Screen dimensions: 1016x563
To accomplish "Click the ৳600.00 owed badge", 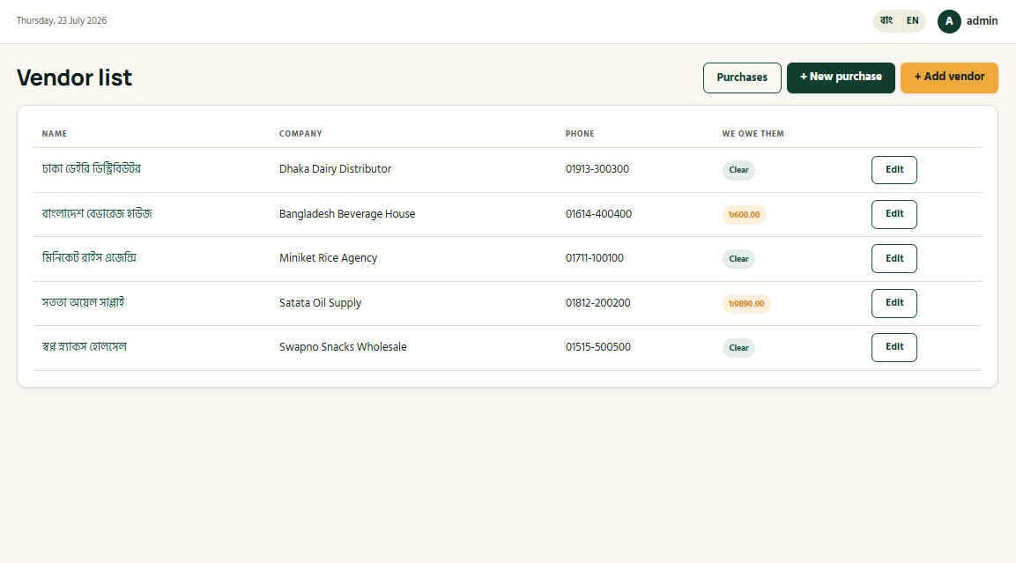I will [745, 215].
